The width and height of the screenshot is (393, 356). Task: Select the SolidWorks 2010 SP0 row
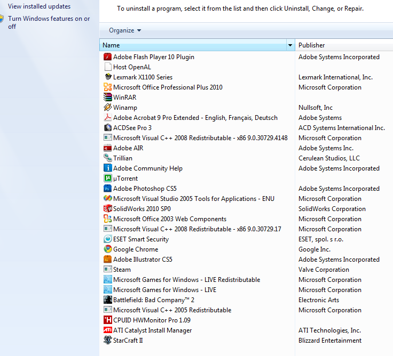tap(142, 209)
